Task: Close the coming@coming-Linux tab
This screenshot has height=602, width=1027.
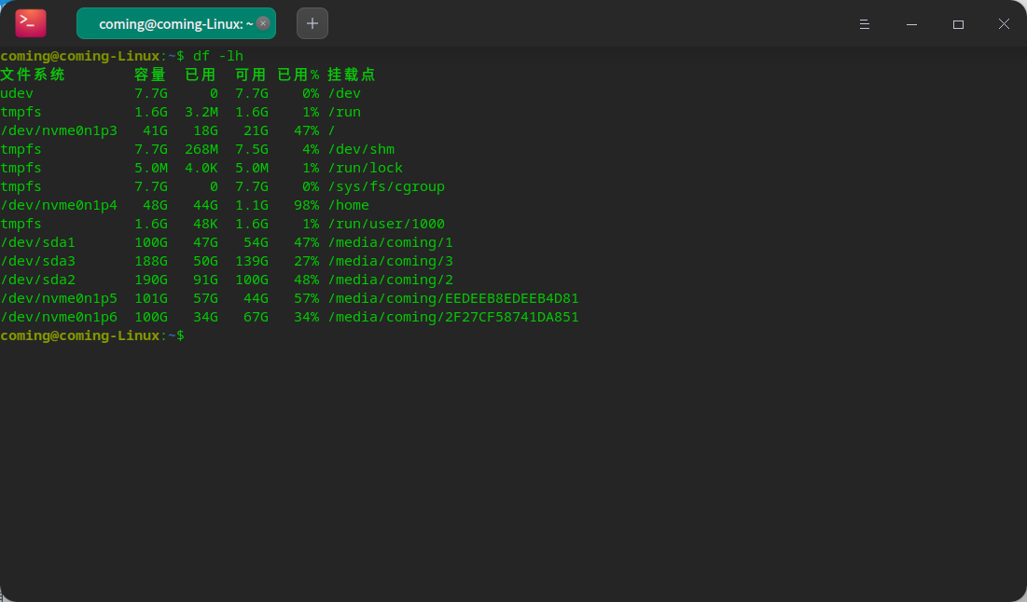Action: click(264, 23)
